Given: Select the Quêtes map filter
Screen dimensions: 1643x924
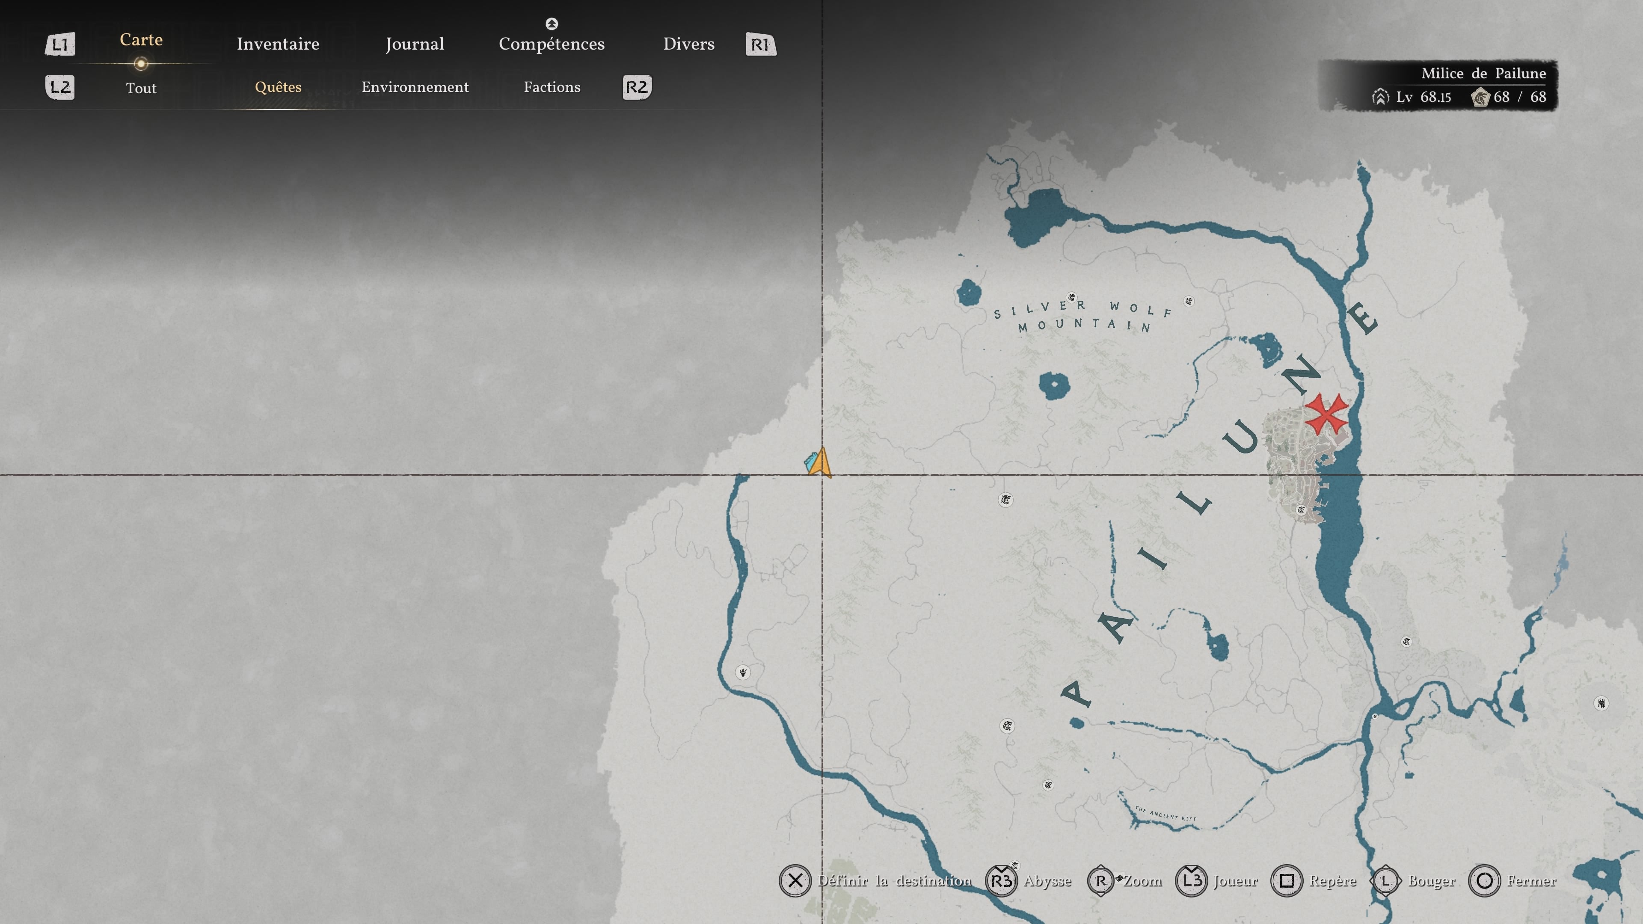Looking at the screenshot, I should tap(278, 87).
